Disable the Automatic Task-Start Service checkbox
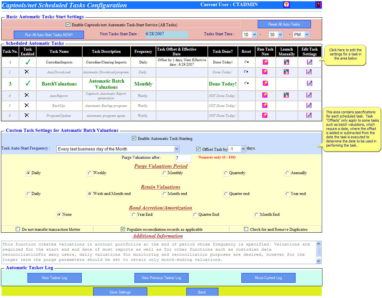The width and height of the screenshot is (382, 298). [68, 24]
